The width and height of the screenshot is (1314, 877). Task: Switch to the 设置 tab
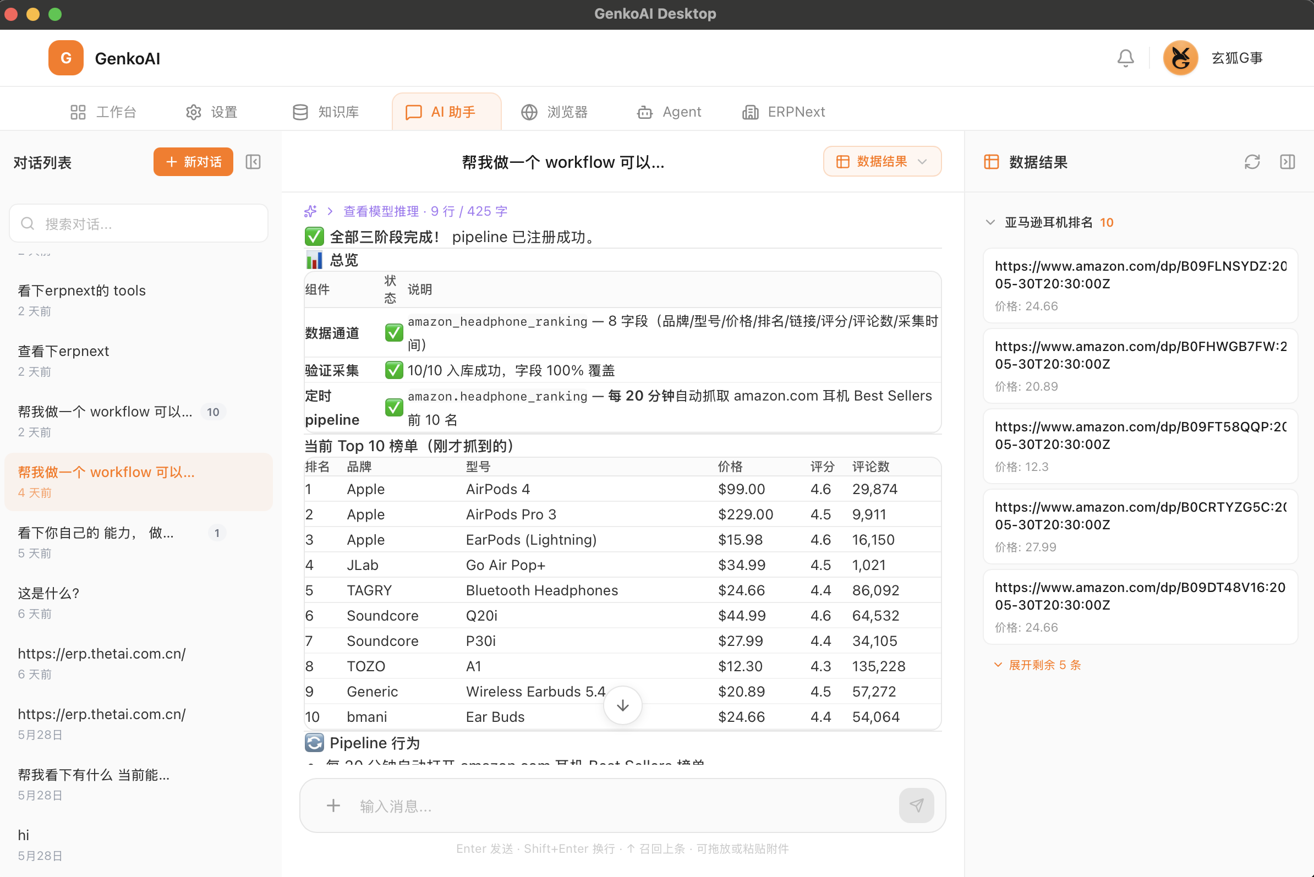[x=211, y=112]
